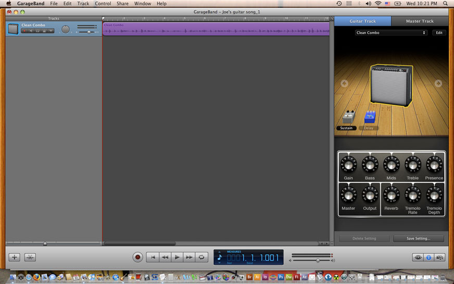
Task: Enable recording on the Clean Combo track
Action: coord(24,31)
